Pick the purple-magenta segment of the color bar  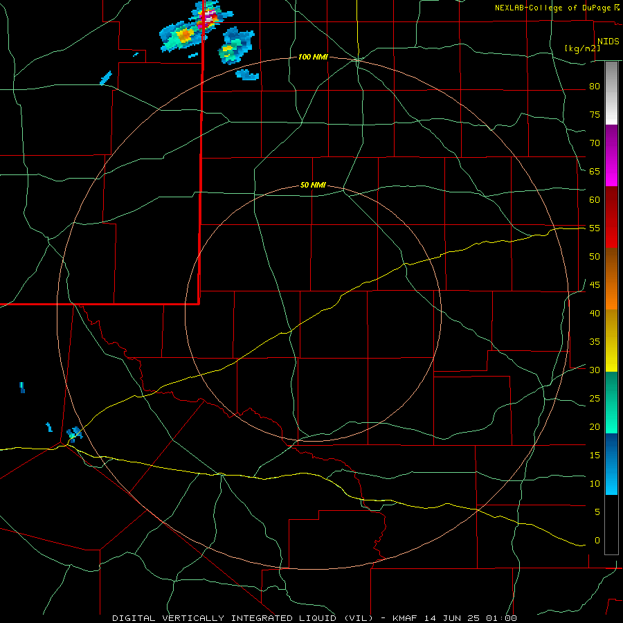point(611,156)
